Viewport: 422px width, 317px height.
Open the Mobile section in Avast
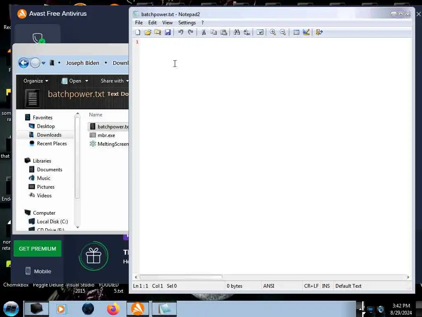click(x=38, y=271)
